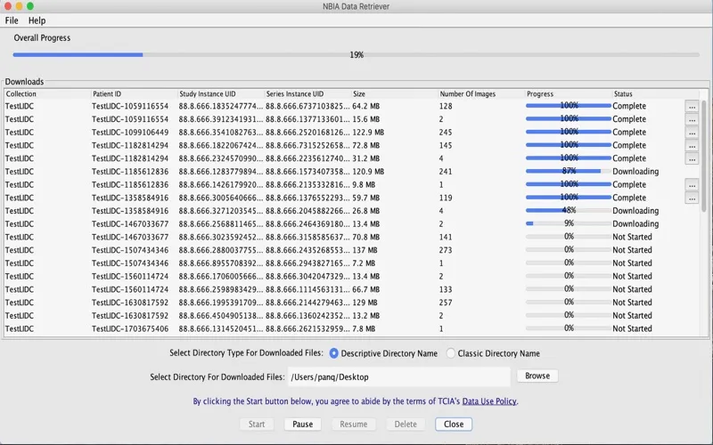Click Not Started status of 70.8 MB row
Image resolution: width=713 pixels, height=445 pixels.
tap(632, 237)
